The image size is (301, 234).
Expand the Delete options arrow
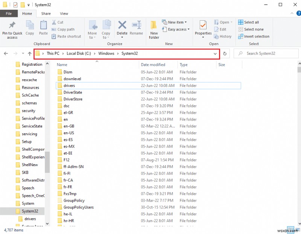pos(122,37)
